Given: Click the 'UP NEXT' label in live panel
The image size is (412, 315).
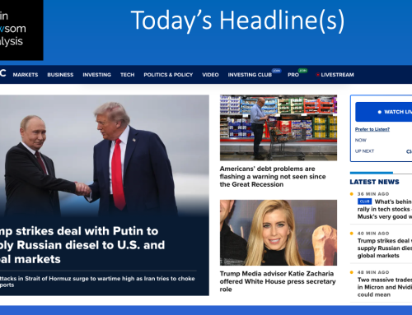Looking at the screenshot, I should coord(364,151).
